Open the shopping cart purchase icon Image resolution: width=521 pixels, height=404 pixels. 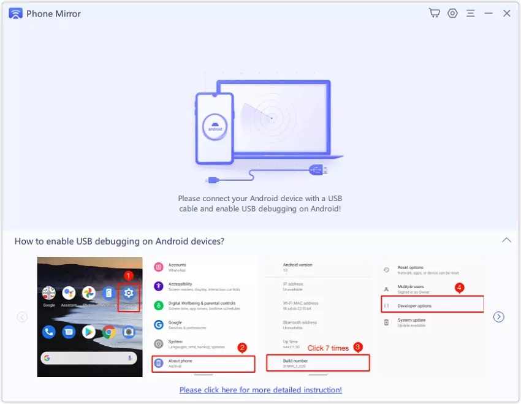coord(435,13)
